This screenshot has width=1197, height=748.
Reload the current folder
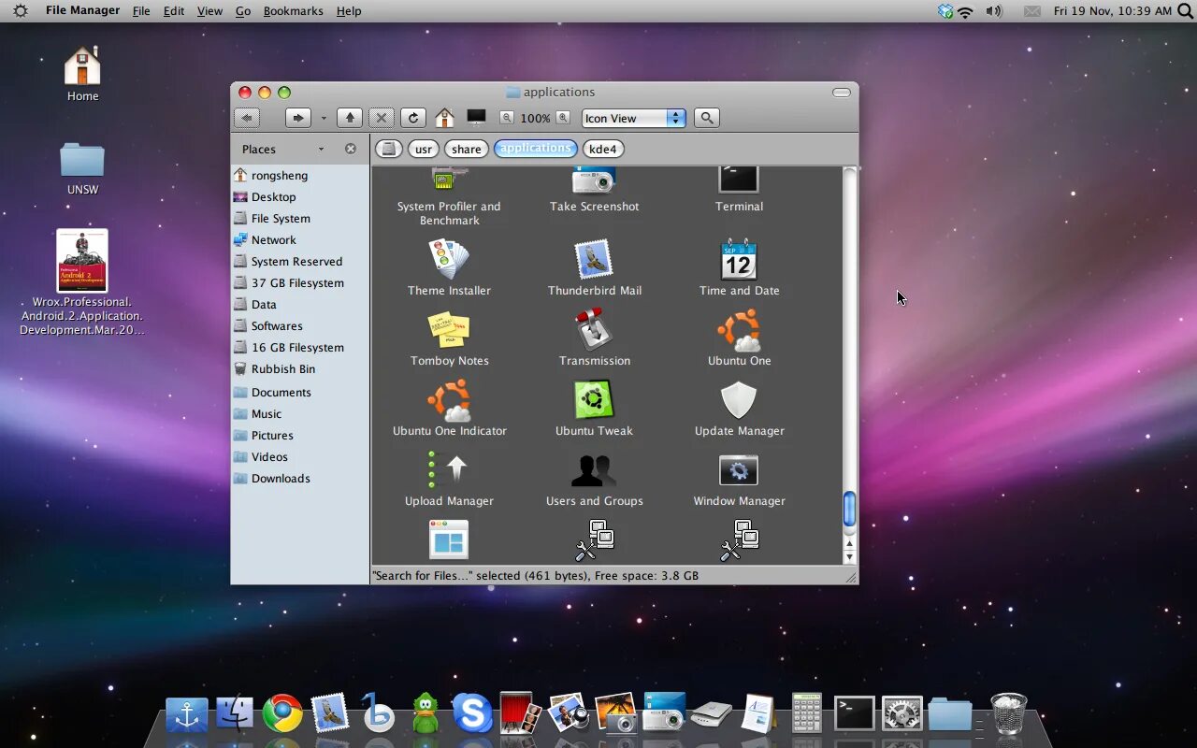pyautogui.click(x=412, y=118)
